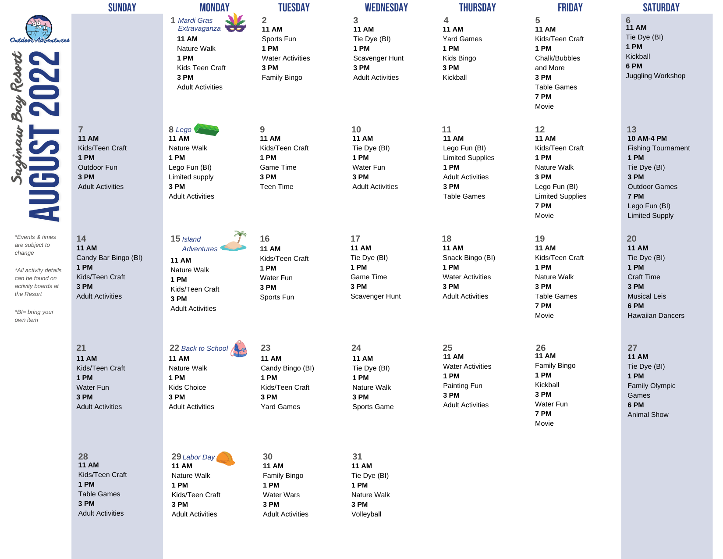Click Table Games on Sunday the 28th

[x=99, y=494]
